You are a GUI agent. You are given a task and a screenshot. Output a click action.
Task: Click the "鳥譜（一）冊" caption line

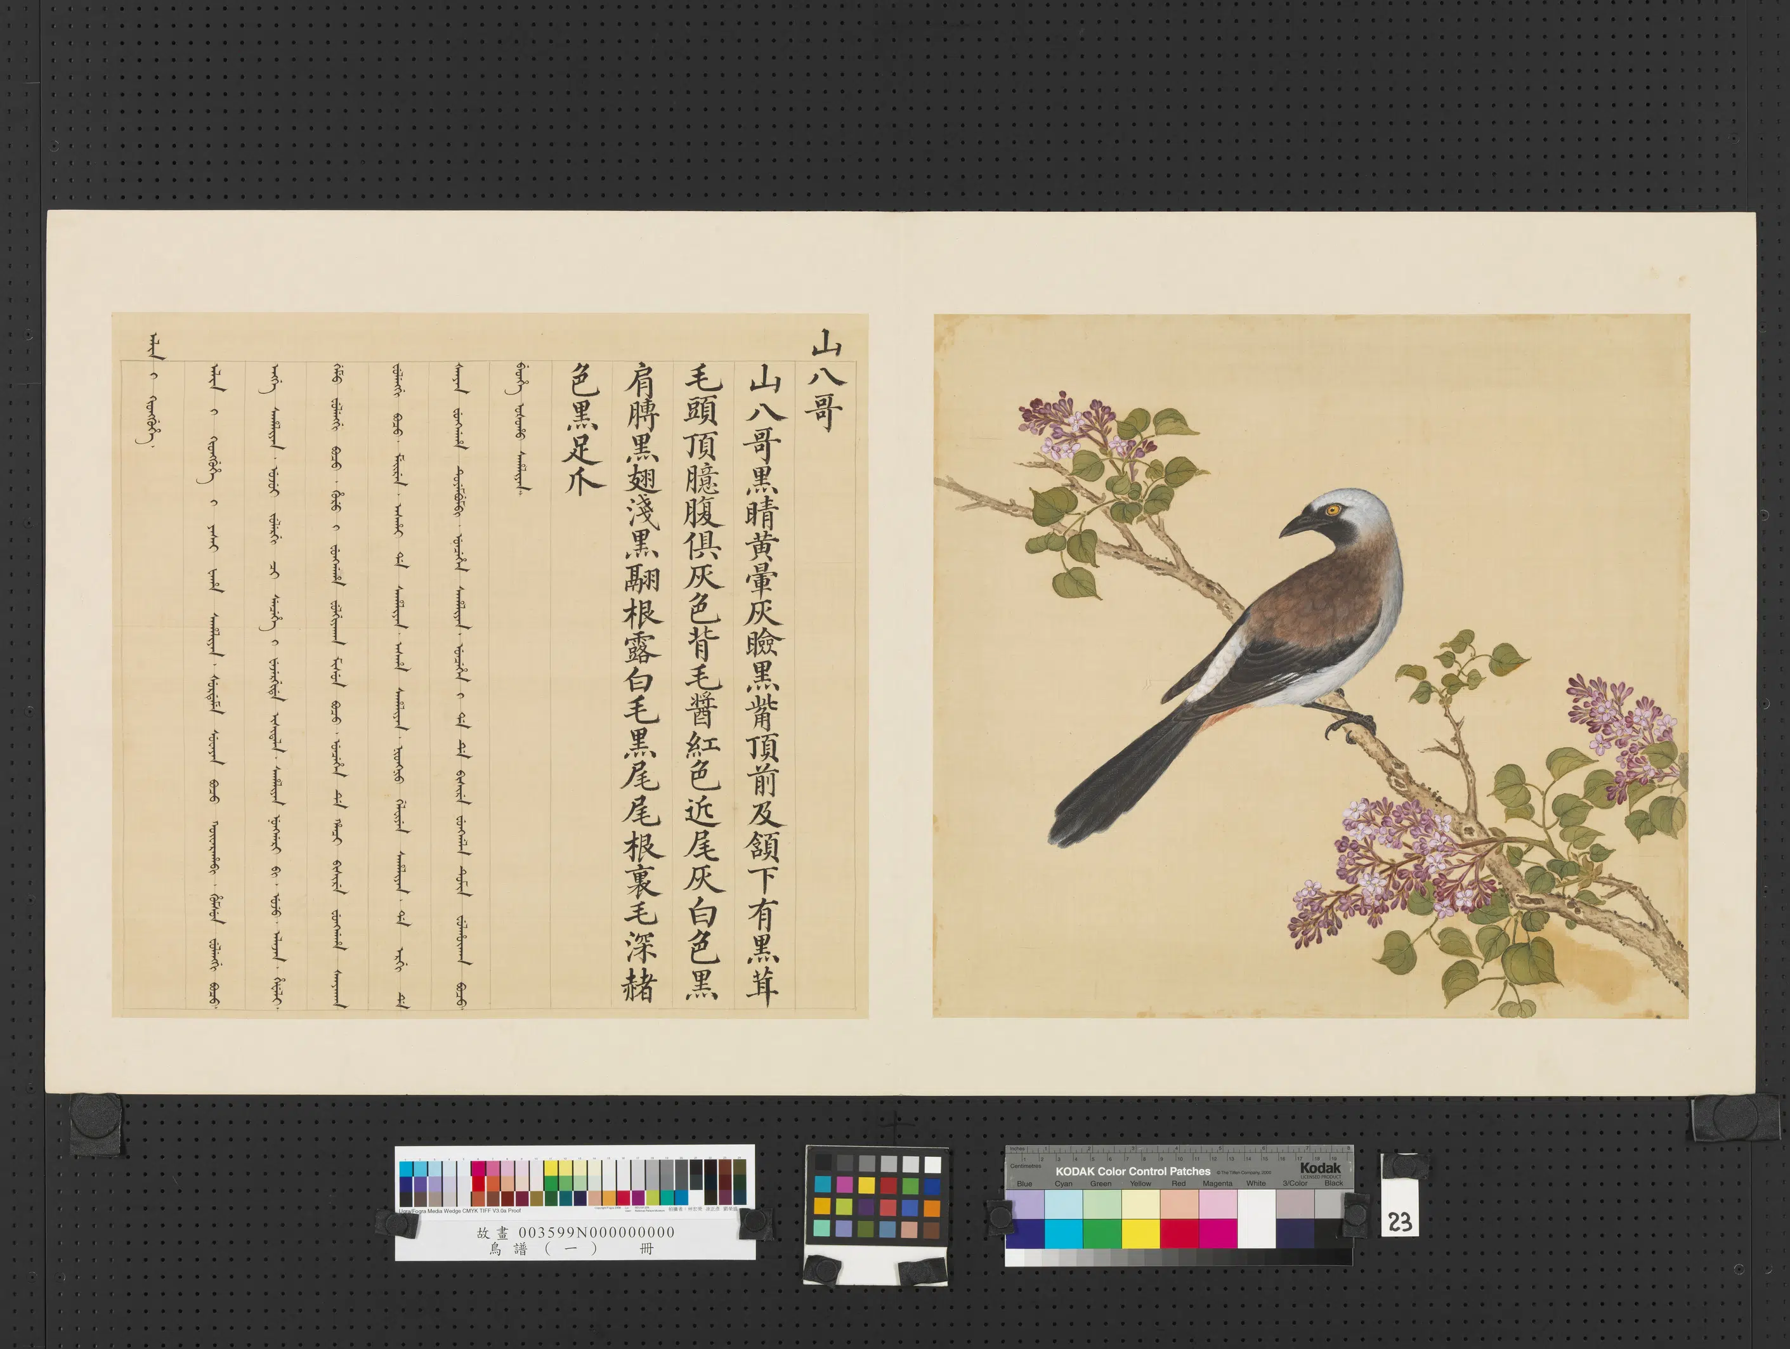point(573,1249)
